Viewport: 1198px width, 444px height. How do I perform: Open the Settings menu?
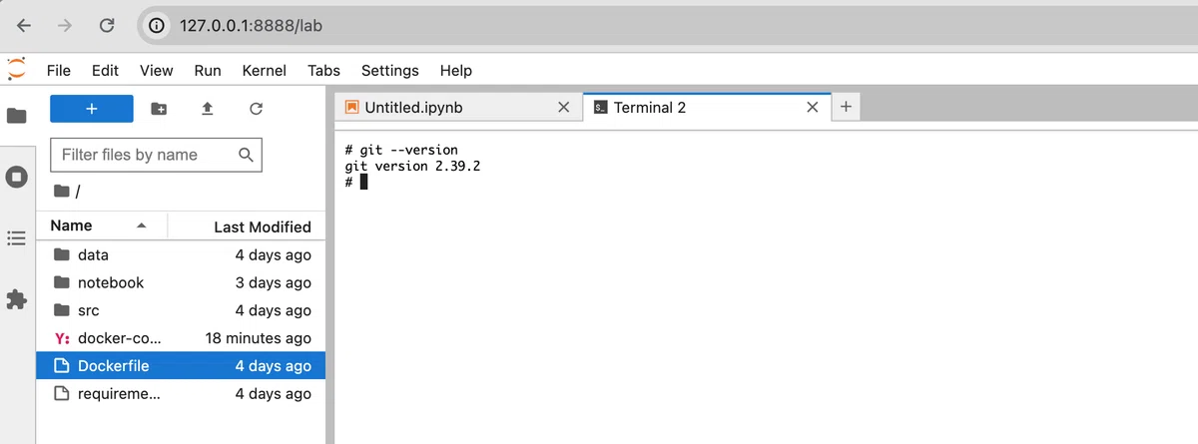(389, 71)
